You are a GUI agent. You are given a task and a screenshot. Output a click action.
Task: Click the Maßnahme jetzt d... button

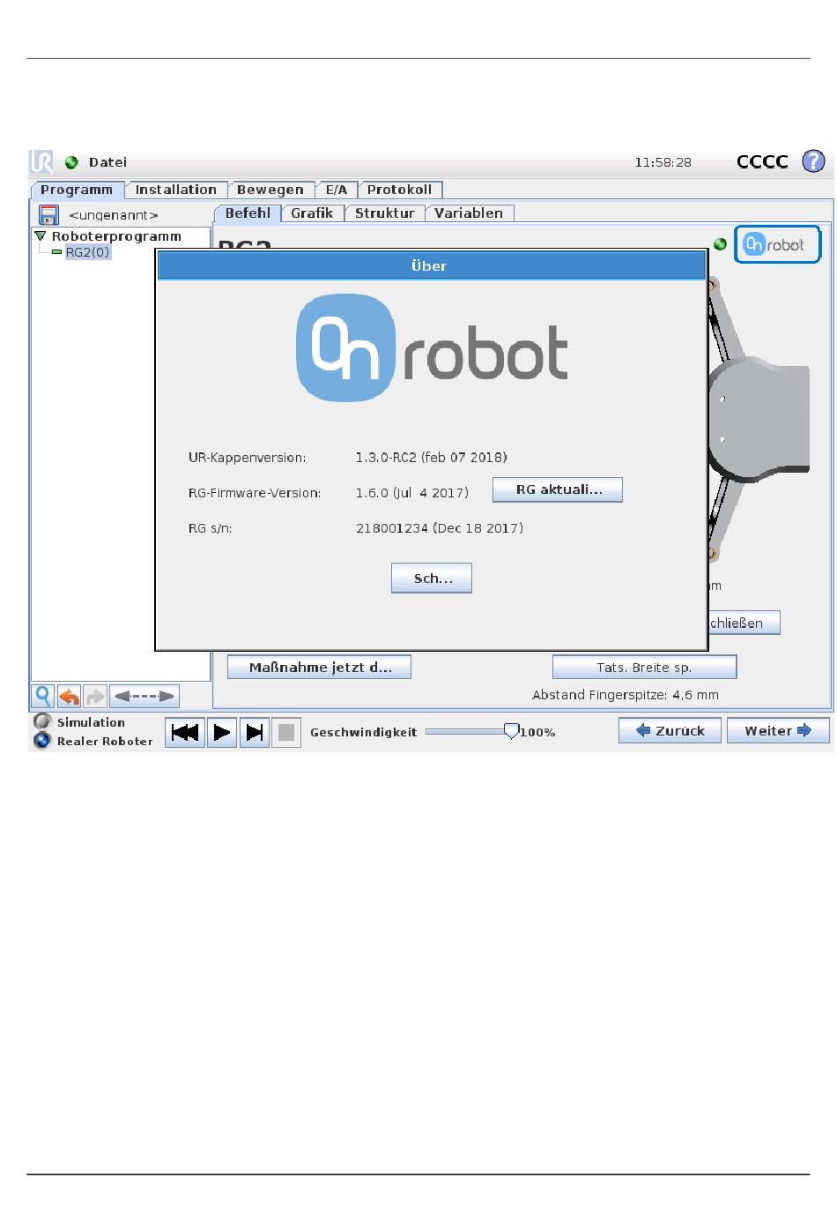point(319,668)
